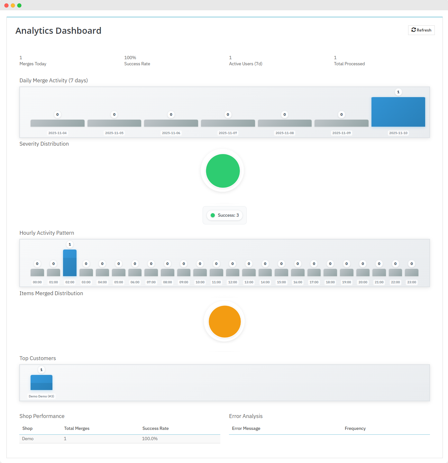Click the Demo Demo (#3) customer bar

pos(41,383)
